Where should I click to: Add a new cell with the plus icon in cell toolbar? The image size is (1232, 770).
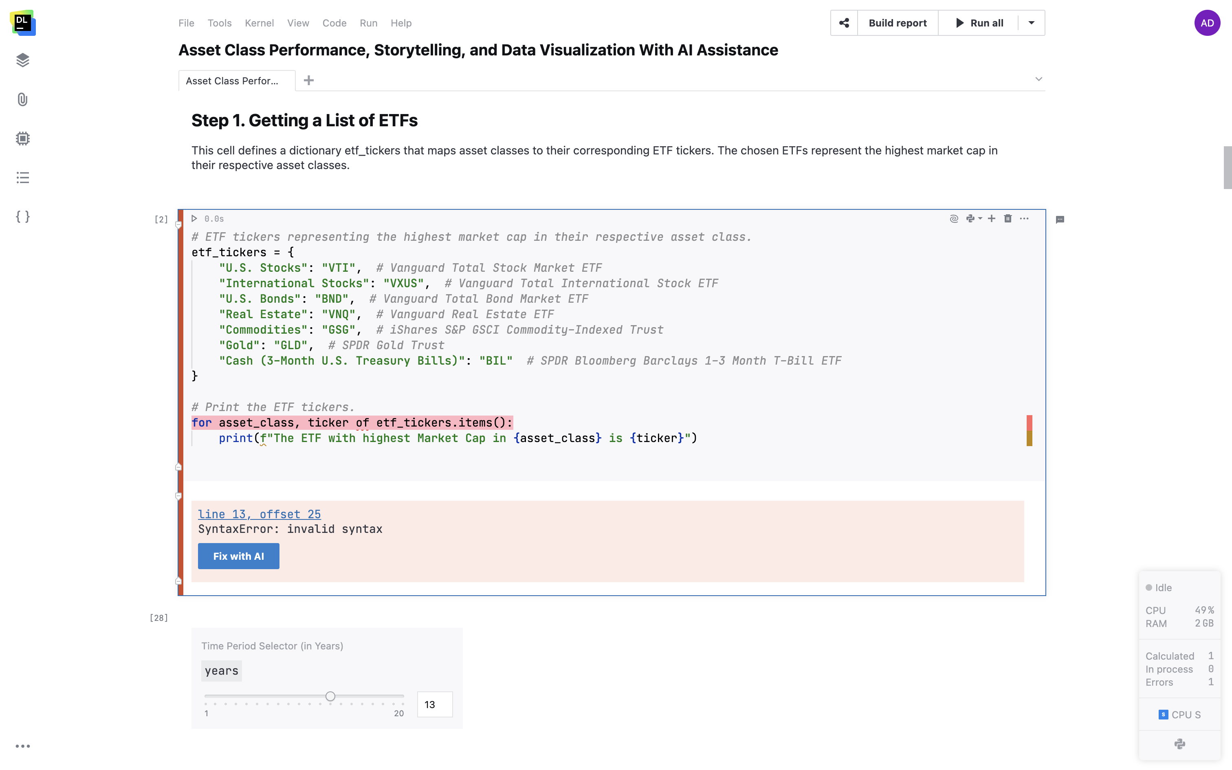991,218
